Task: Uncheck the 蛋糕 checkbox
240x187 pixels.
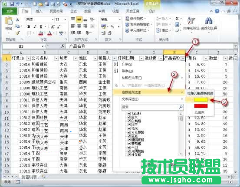Action: pyautogui.click(x=129, y=136)
